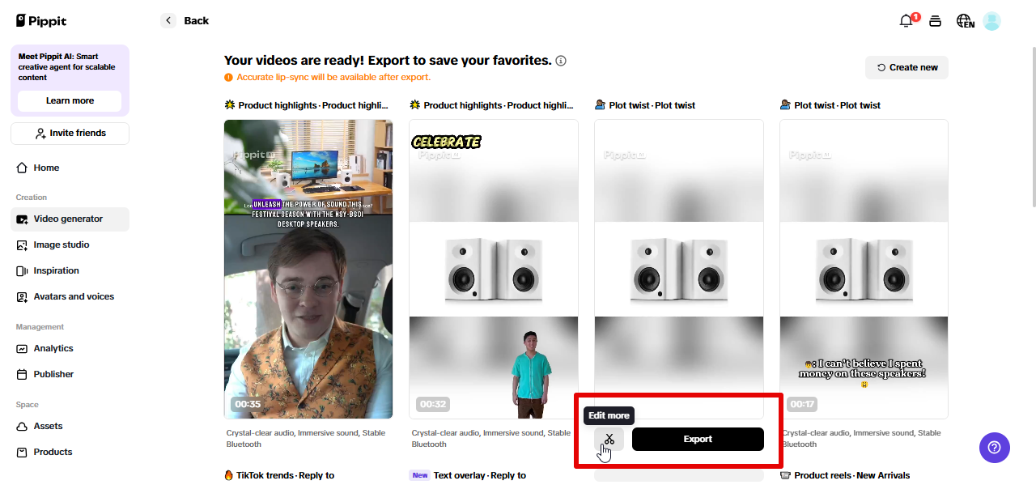Open the EN language selector

pos(965,20)
